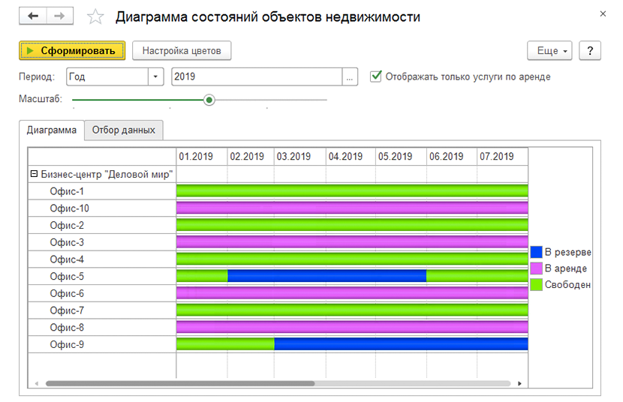Click the diagram scrollbar right arrow
The height and width of the screenshot is (402, 623).
(519, 384)
